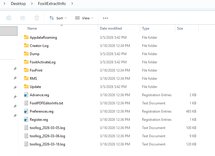
Task: Select the Advance.reg file icon
Action: tap(26, 95)
